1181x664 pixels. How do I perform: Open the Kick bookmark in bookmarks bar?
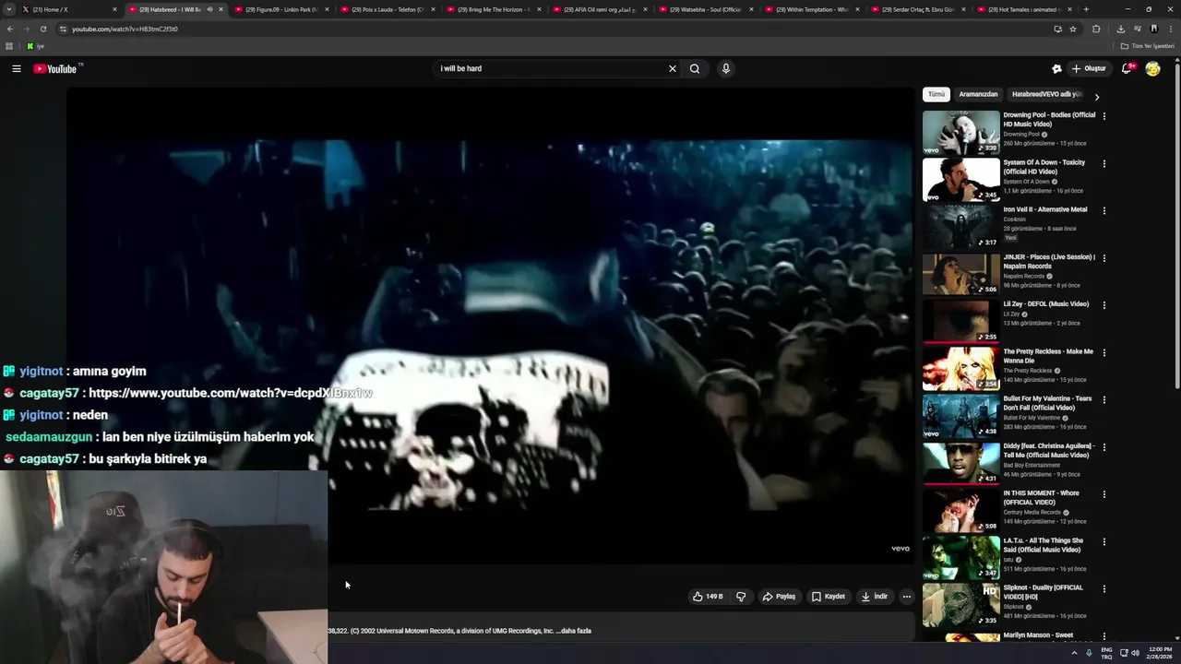pos(35,46)
